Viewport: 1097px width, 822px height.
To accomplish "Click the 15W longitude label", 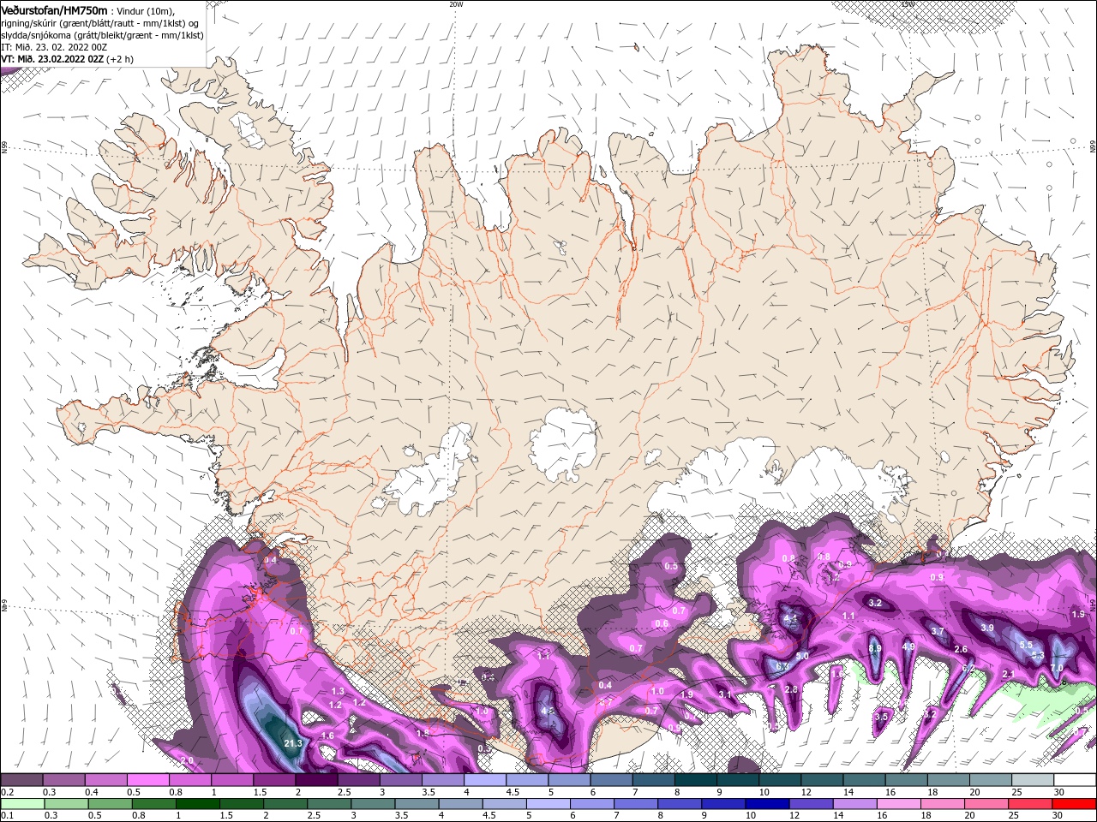I will tap(907, 3).
